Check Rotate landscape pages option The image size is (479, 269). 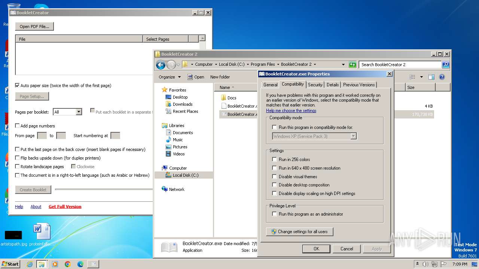point(17,167)
